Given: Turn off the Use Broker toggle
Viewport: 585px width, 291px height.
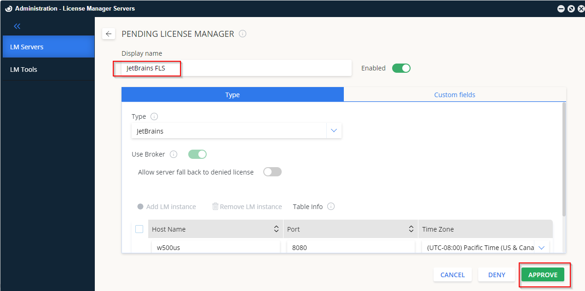Looking at the screenshot, I should pyautogui.click(x=197, y=154).
